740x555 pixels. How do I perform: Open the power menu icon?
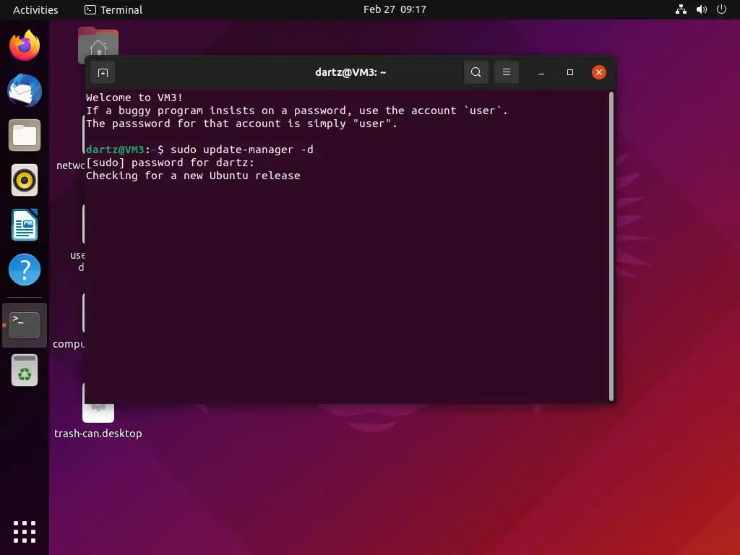[x=721, y=9]
